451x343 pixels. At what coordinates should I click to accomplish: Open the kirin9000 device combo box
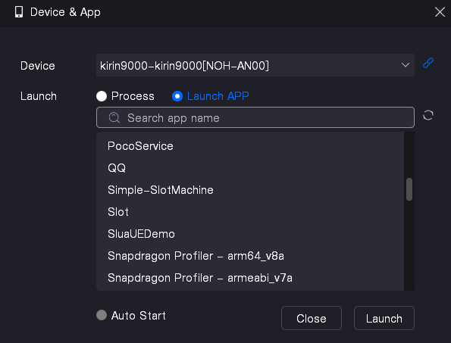click(x=255, y=65)
